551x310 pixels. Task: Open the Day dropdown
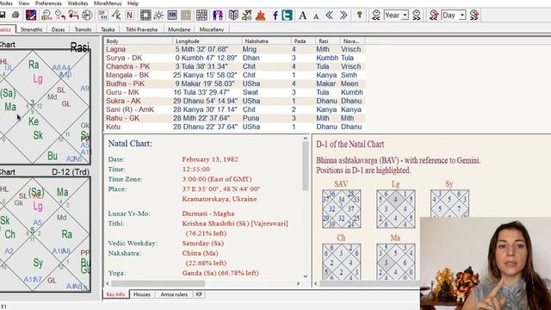pos(462,15)
